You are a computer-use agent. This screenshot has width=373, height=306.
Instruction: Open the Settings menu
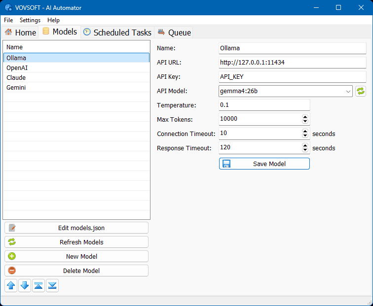click(30, 20)
